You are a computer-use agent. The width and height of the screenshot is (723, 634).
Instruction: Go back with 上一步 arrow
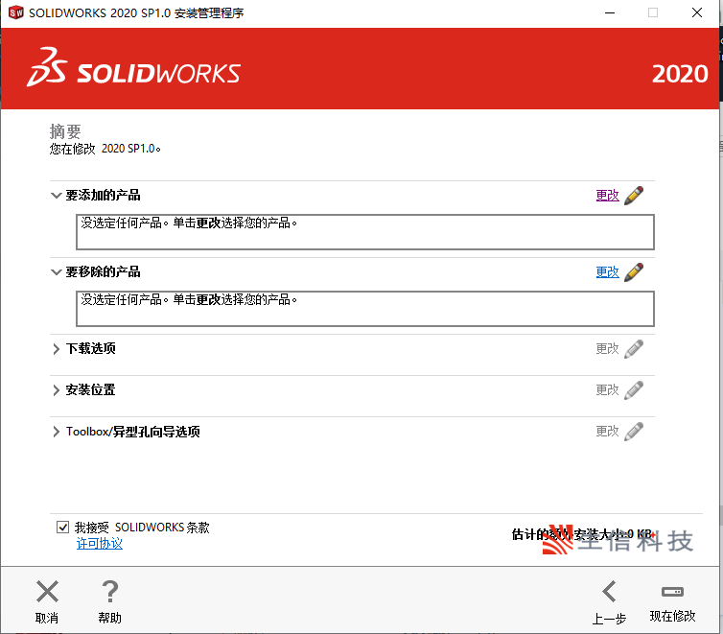[609, 592]
